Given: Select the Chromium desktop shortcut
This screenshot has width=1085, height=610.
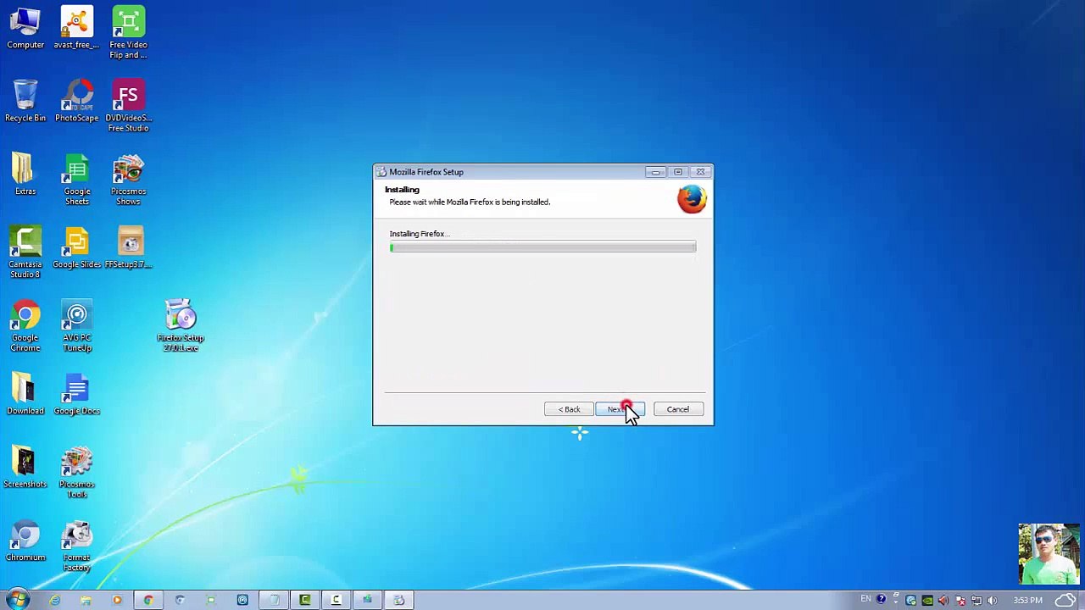Looking at the screenshot, I should (25, 541).
